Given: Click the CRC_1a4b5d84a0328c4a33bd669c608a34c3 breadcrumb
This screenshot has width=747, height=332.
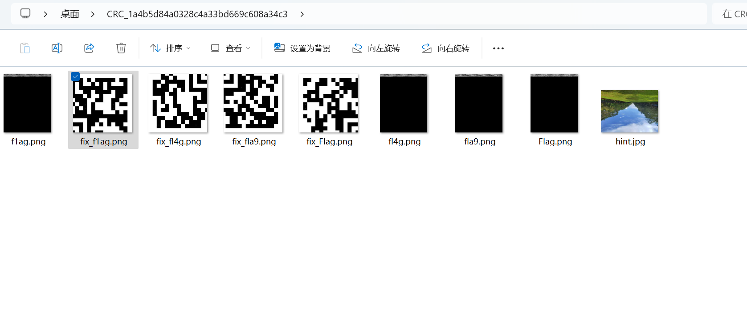Looking at the screenshot, I should (x=197, y=14).
